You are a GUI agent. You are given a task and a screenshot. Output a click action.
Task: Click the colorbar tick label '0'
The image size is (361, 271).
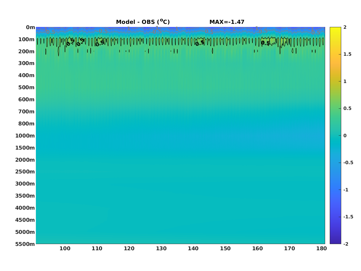345,136
